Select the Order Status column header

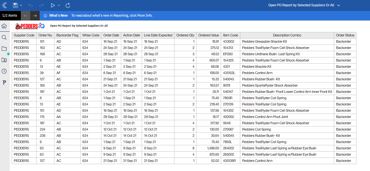pyautogui.click(x=345, y=35)
